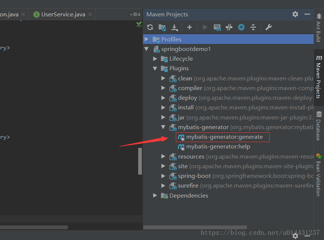Viewport: 324px width, 240px height.
Task: Expand the clean plugin node
Action: tap(163, 78)
